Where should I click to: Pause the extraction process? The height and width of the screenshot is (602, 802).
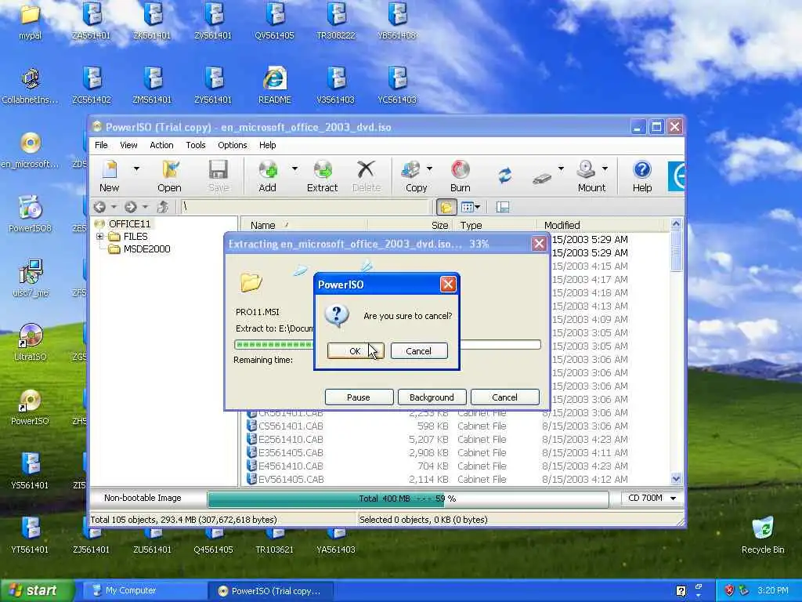click(x=359, y=397)
